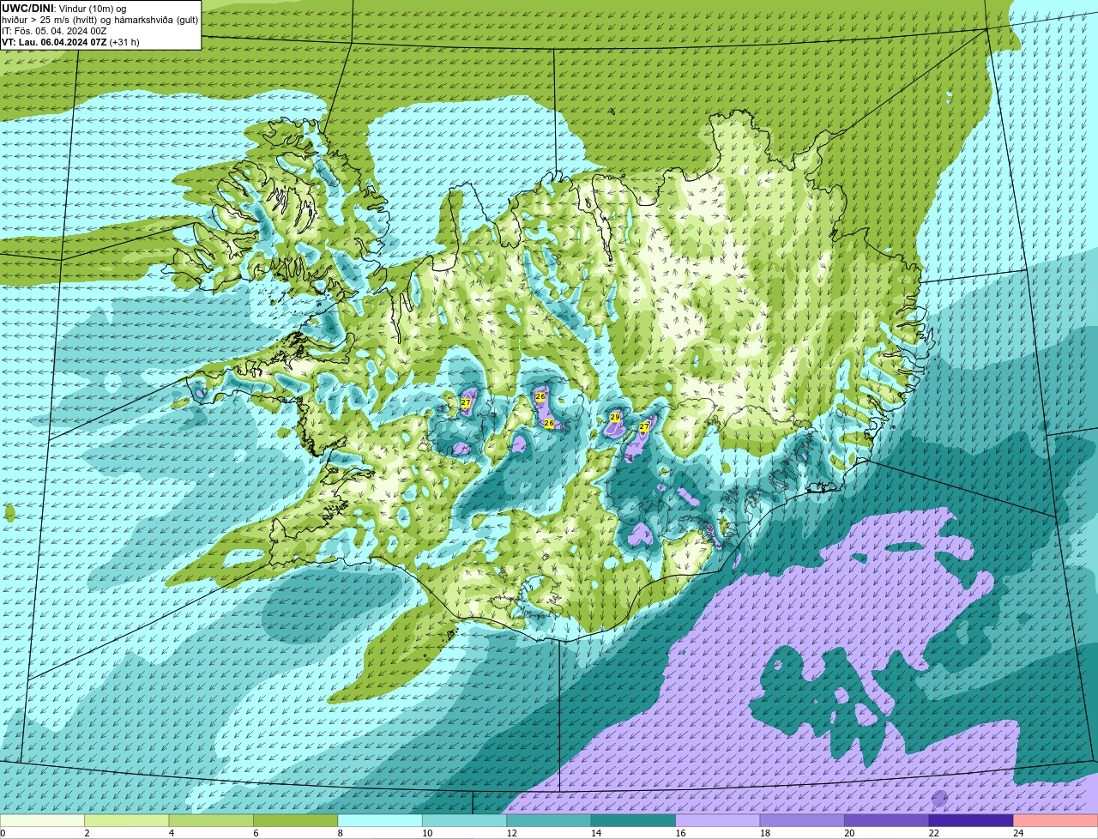Click the 'VT: Lau. 06.04.2024 07Z (+31 h)' line
The height and width of the screenshot is (839, 1098).
click(x=70, y=42)
